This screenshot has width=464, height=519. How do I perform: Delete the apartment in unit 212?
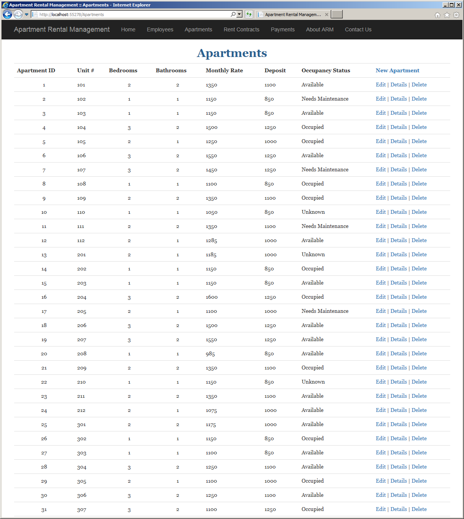pos(419,410)
